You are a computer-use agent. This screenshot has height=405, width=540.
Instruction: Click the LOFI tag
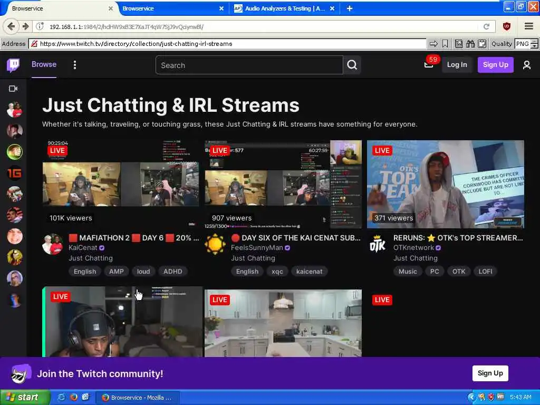(x=485, y=272)
